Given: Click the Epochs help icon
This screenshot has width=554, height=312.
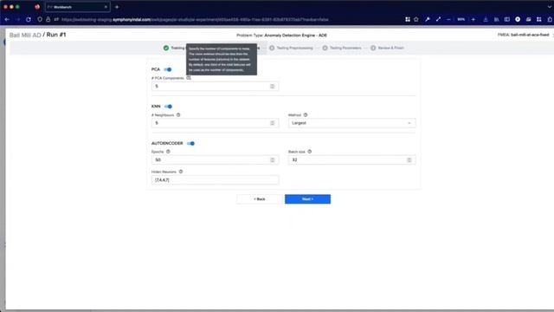Looking at the screenshot, I should point(168,152).
